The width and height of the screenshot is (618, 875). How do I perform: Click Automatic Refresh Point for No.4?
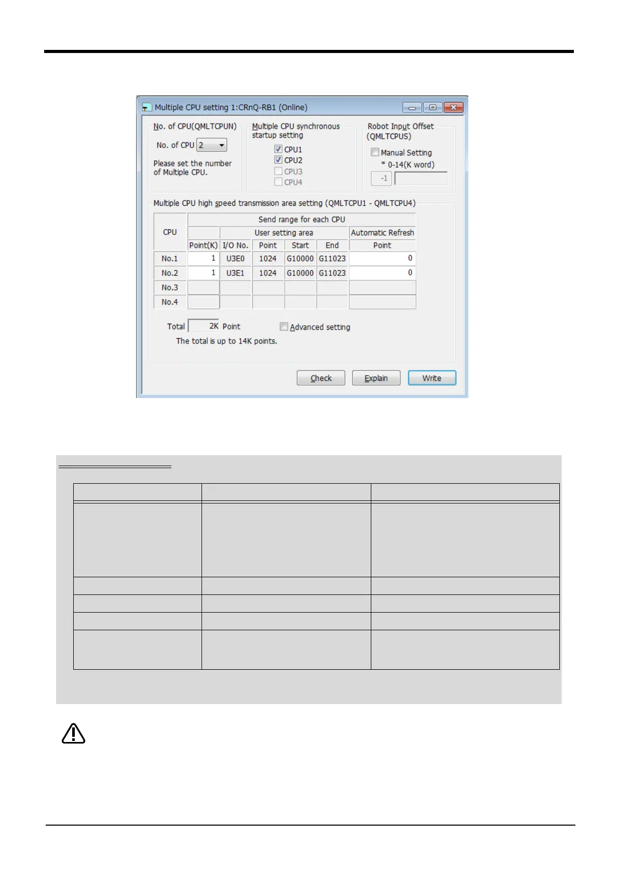[382, 302]
